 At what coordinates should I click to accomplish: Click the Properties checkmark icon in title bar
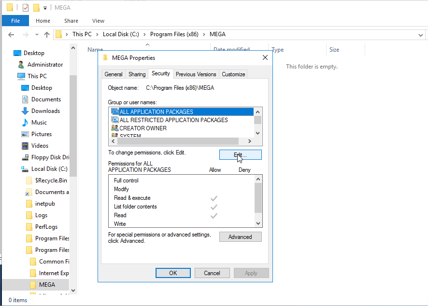click(x=26, y=8)
